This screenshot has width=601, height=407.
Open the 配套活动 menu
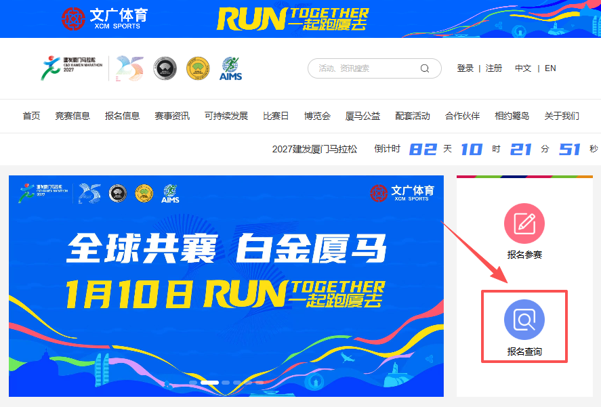pyautogui.click(x=413, y=116)
